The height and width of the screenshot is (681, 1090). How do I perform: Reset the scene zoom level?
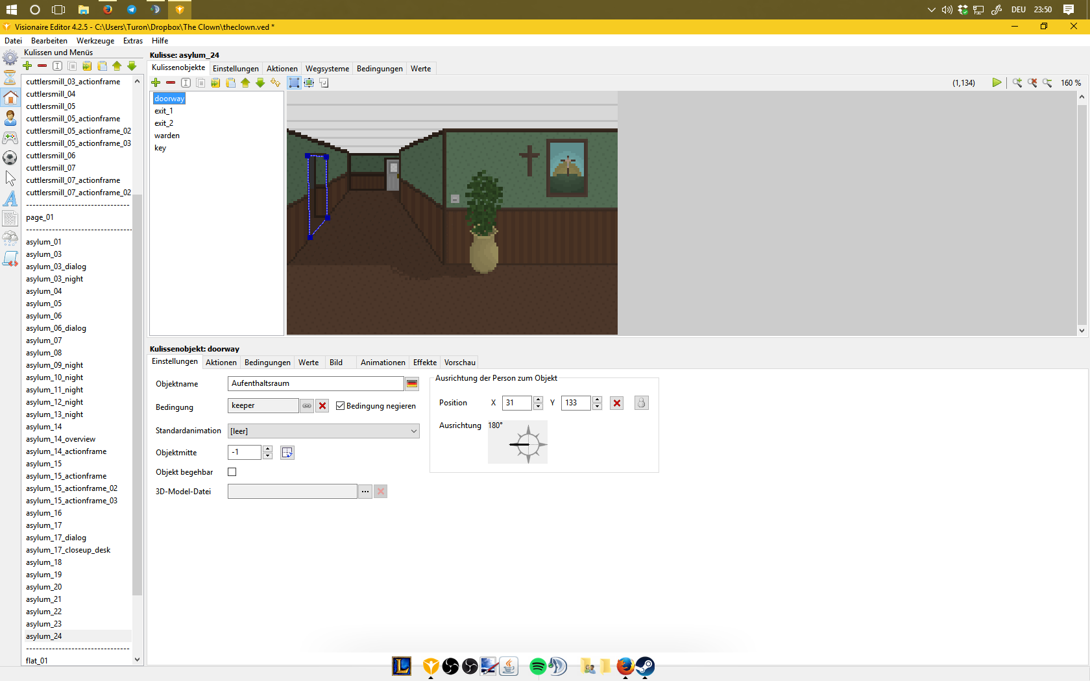[1032, 82]
